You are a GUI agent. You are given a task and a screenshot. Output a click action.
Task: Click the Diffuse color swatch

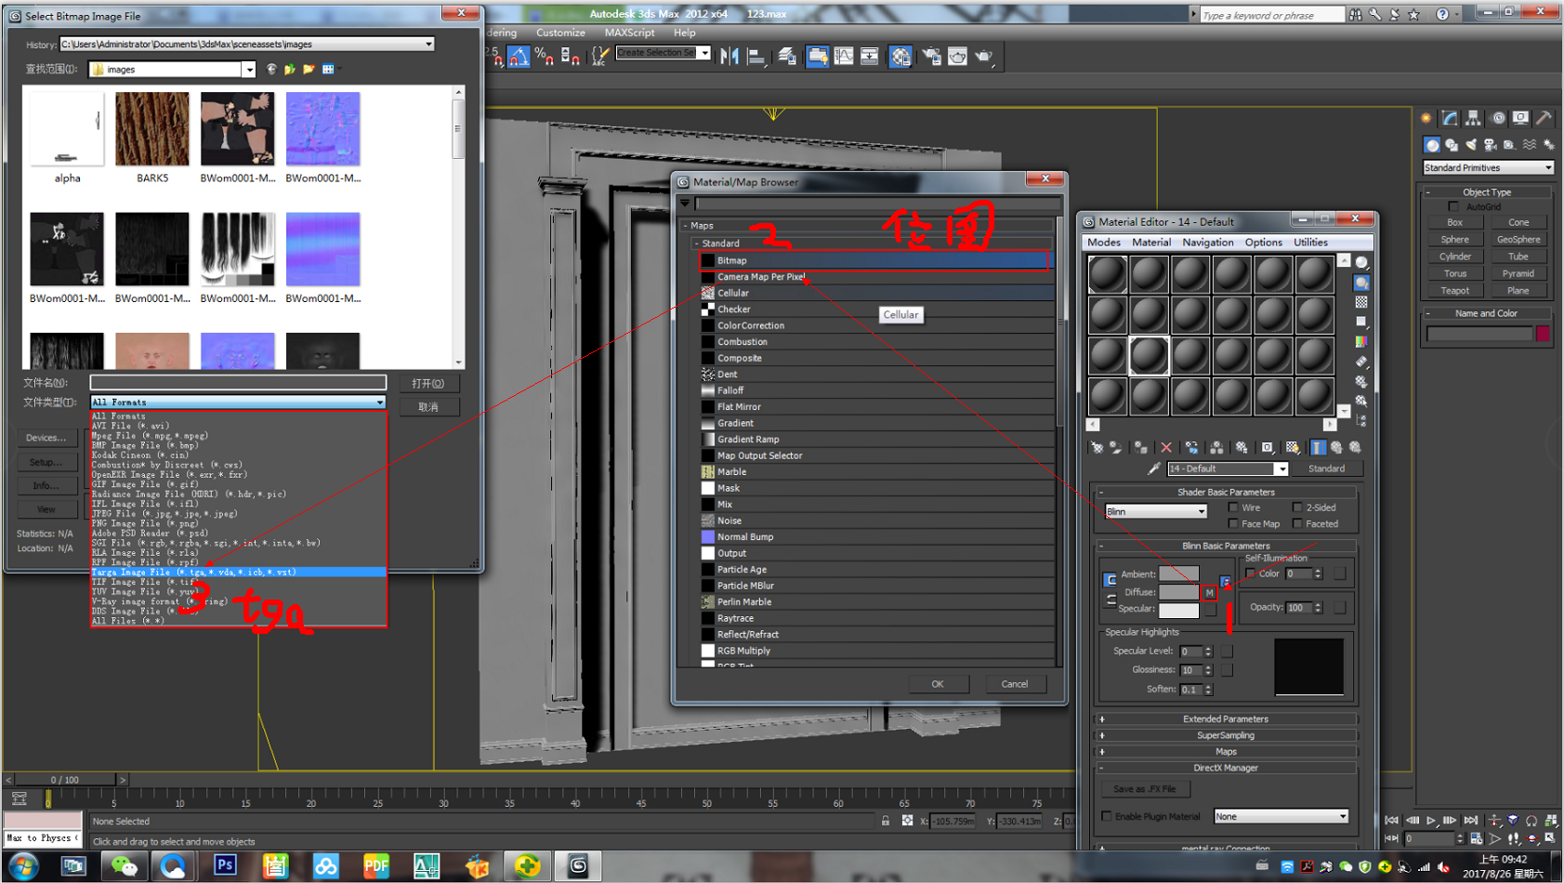[1178, 592]
